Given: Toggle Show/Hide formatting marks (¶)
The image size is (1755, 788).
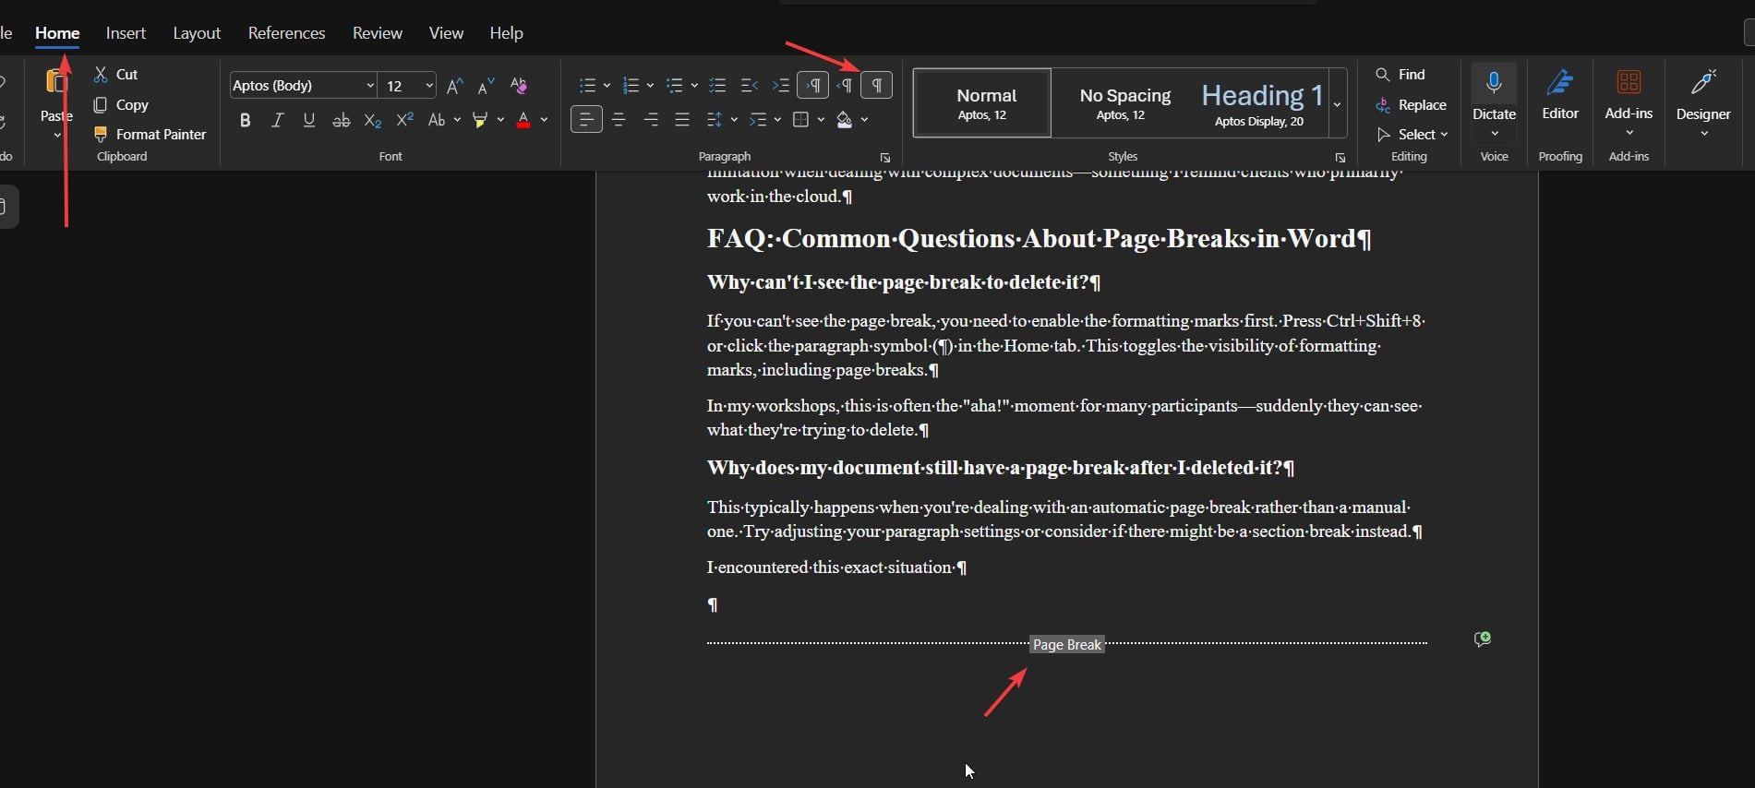Looking at the screenshot, I should [x=877, y=86].
